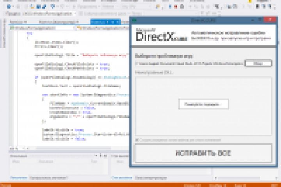
Task: Open the solution configuration dropdown
Action: tap(110, 7)
